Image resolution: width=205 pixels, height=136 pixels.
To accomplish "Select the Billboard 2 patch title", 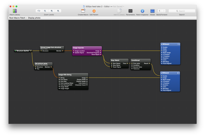I will (165, 73).
